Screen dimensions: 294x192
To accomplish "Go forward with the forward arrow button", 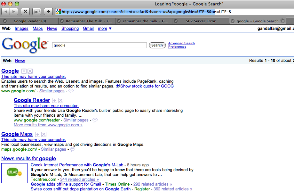I will 14,12.
